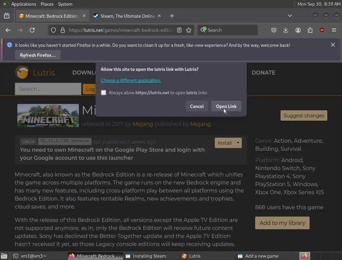This screenshot has height=260, width=342.
Task: Click the Refresh Firefox button
Action: (x=38, y=55)
